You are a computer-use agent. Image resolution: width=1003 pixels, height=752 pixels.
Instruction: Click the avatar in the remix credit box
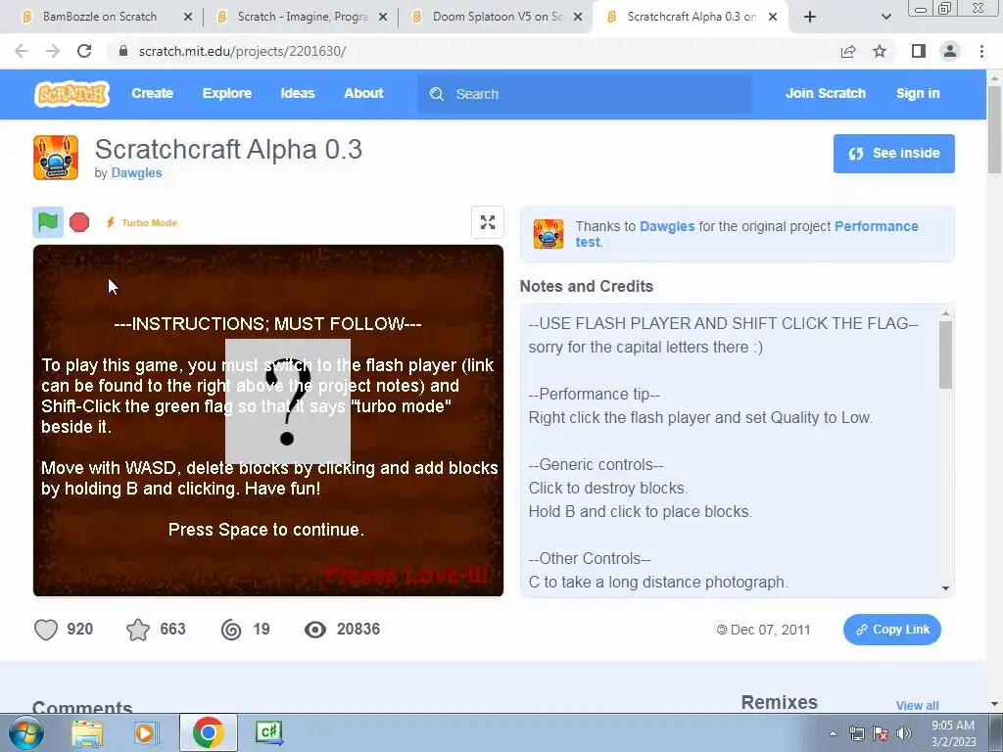(549, 234)
